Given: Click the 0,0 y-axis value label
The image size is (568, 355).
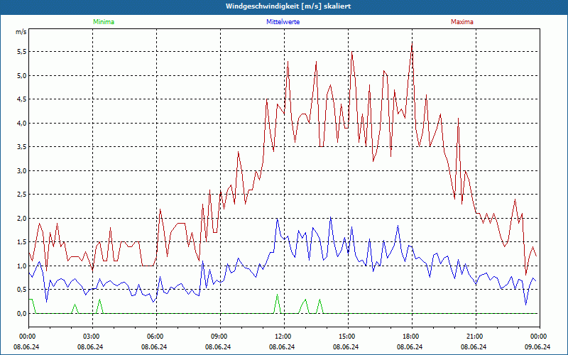Looking at the screenshot, I should tap(21, 314).
